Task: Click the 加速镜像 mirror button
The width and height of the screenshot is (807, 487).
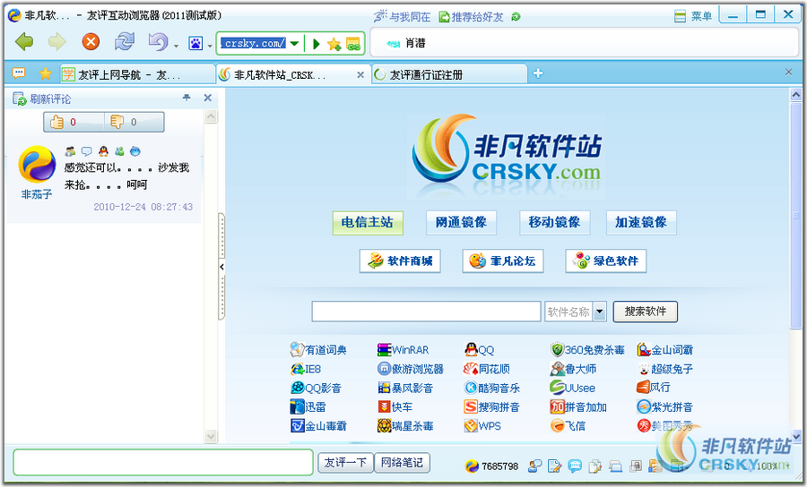Action: 641,222
